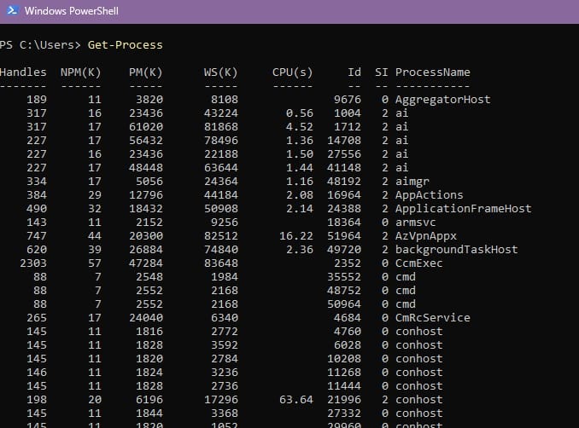
Task: Click the cmd process with Id 35552
Action: (x=405, y=277)
